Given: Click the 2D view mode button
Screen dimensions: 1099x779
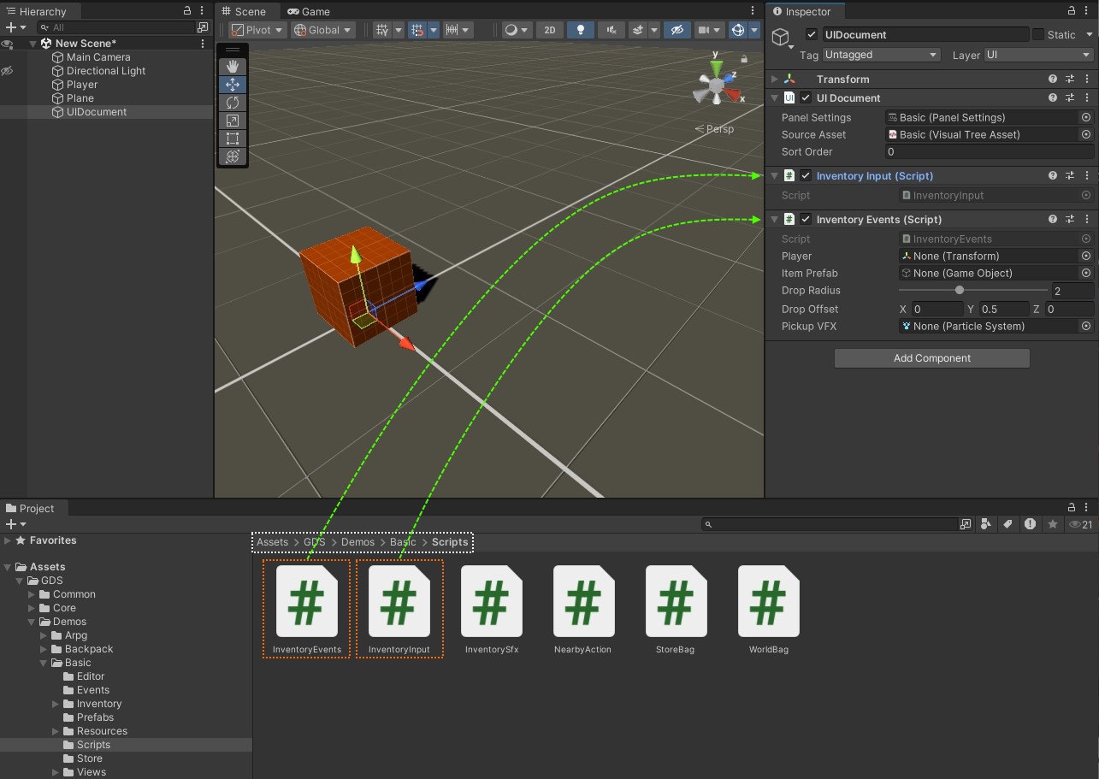Looking at the screenshot, I should click(549, 30).
